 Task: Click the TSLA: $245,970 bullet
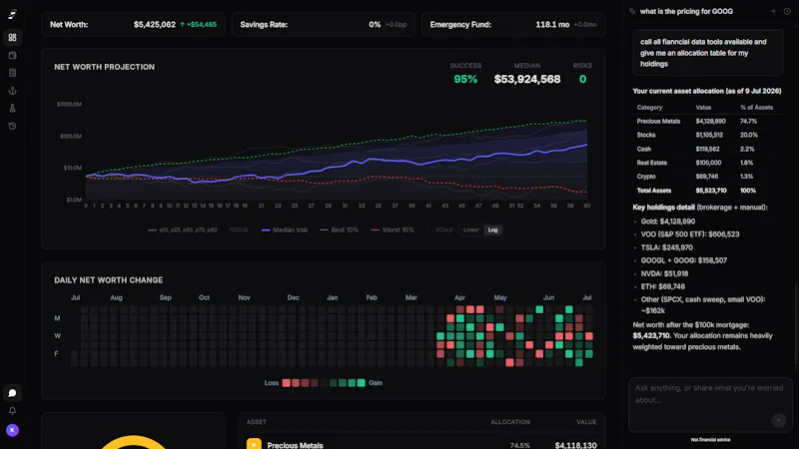666,247
